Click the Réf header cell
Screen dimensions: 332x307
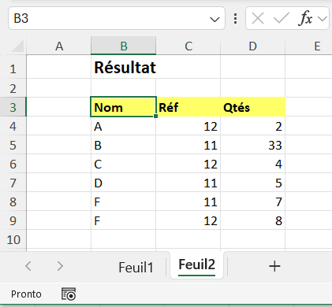188,107
